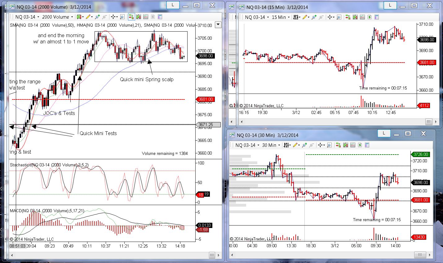Open chart style bars icon in 15 Min window

coord(296,17)
